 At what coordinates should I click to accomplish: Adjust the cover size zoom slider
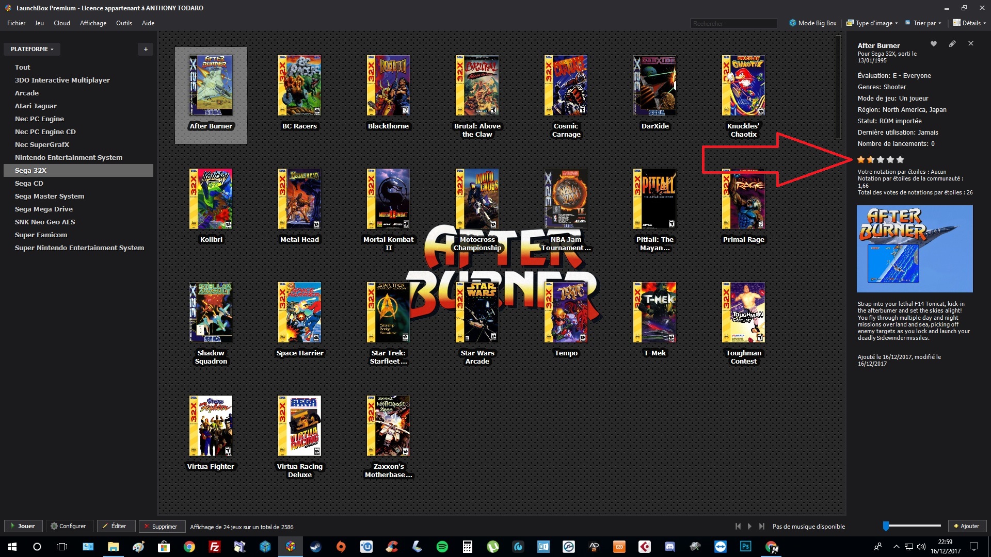(913, 526)
